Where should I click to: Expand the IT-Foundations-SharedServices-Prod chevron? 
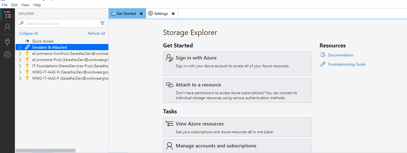pos(20,66)
